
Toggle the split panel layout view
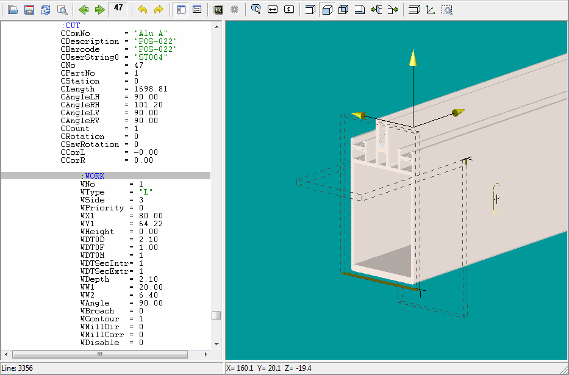[x=181, y=10]
